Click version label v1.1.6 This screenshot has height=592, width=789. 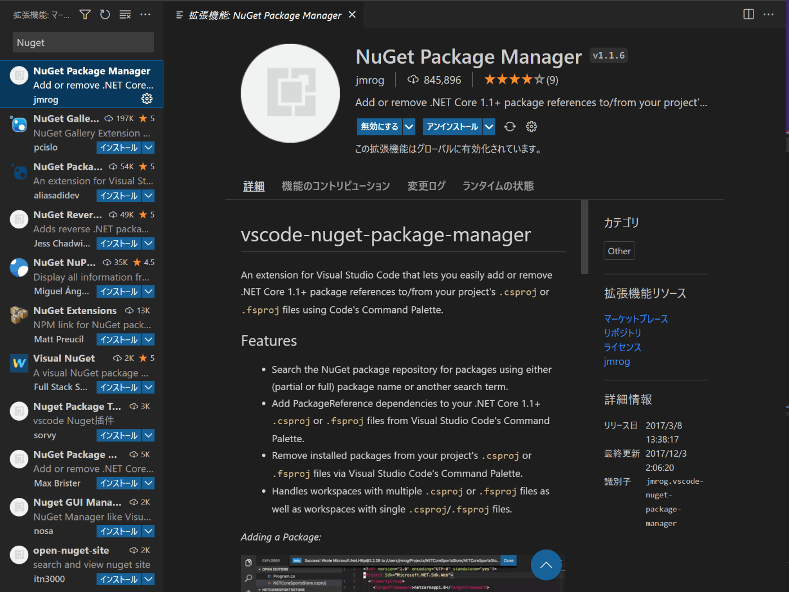[x=609, y=55]
